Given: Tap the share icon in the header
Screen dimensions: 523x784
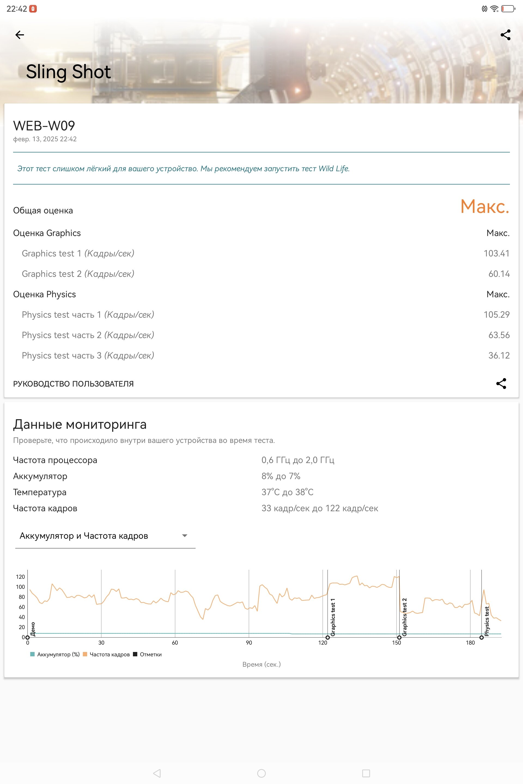Looking at the screenshot, I should (505, 35).
